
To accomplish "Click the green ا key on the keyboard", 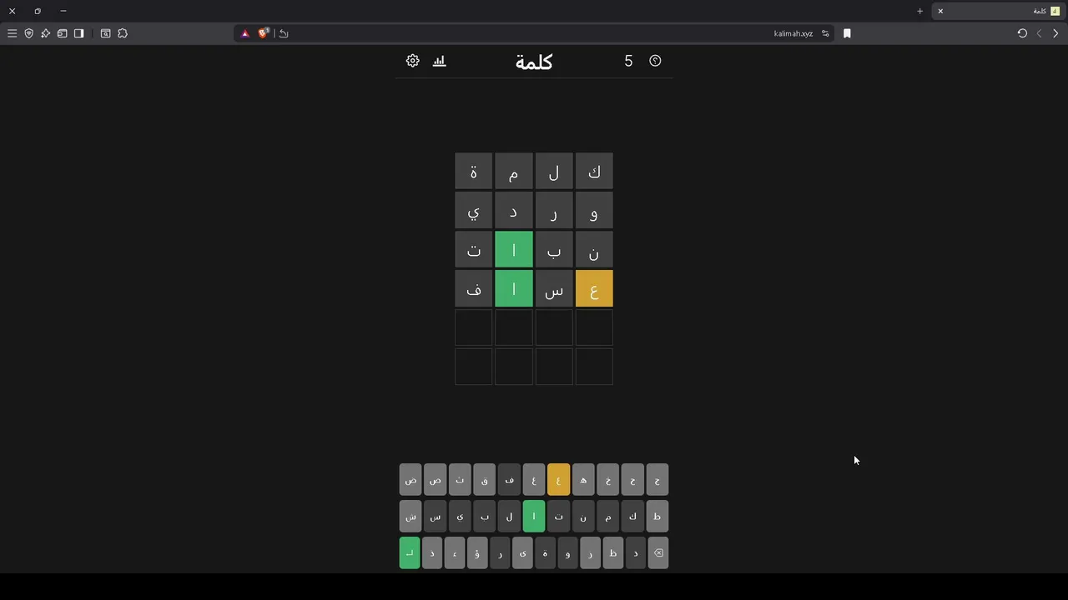I will click(x=534, y=517).
